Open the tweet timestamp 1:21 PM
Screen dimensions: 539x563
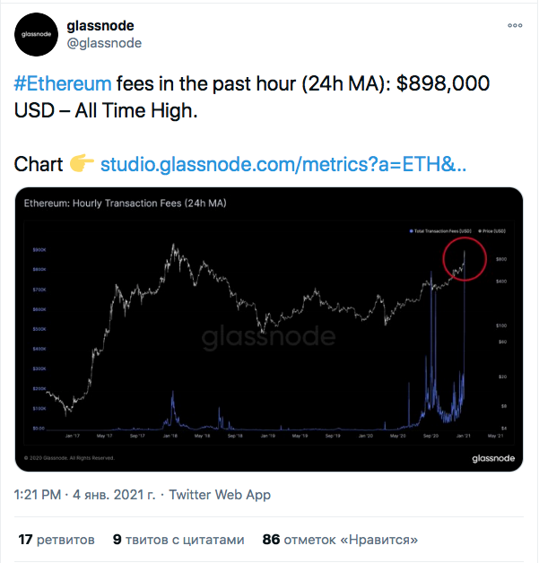click(38, 495)
